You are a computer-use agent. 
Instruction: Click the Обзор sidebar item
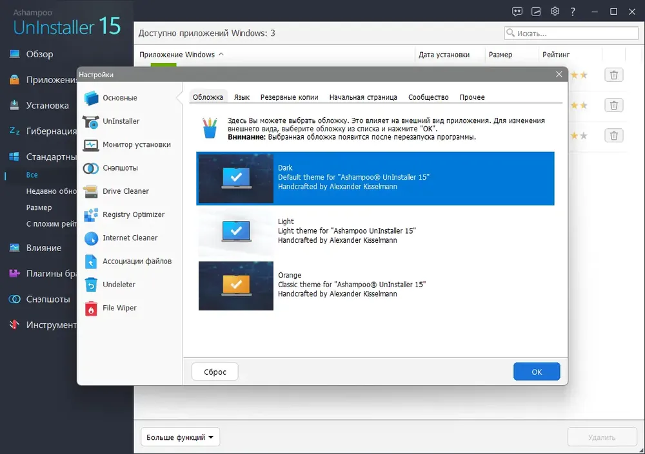pos(39,54)
